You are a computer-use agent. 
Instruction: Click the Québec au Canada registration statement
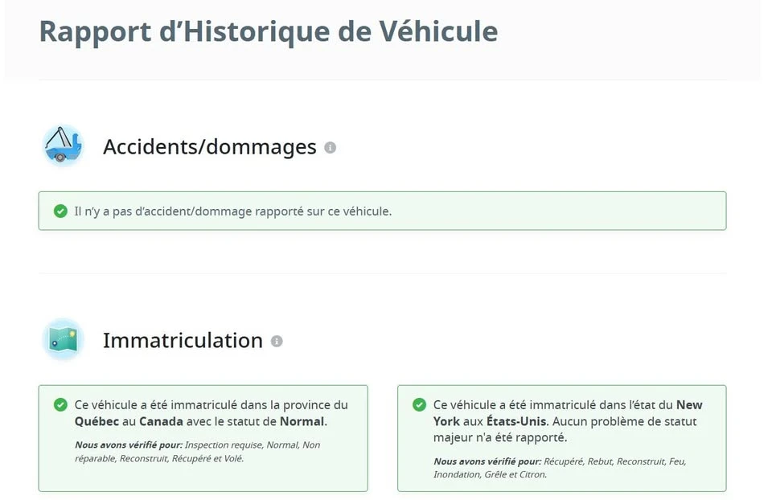click(x=211, y=413)
